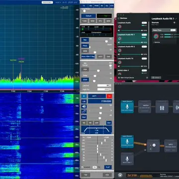This screenshot has width=179, height=179.
Task: Open the slice A selector
Action: (x=84, y=96)
